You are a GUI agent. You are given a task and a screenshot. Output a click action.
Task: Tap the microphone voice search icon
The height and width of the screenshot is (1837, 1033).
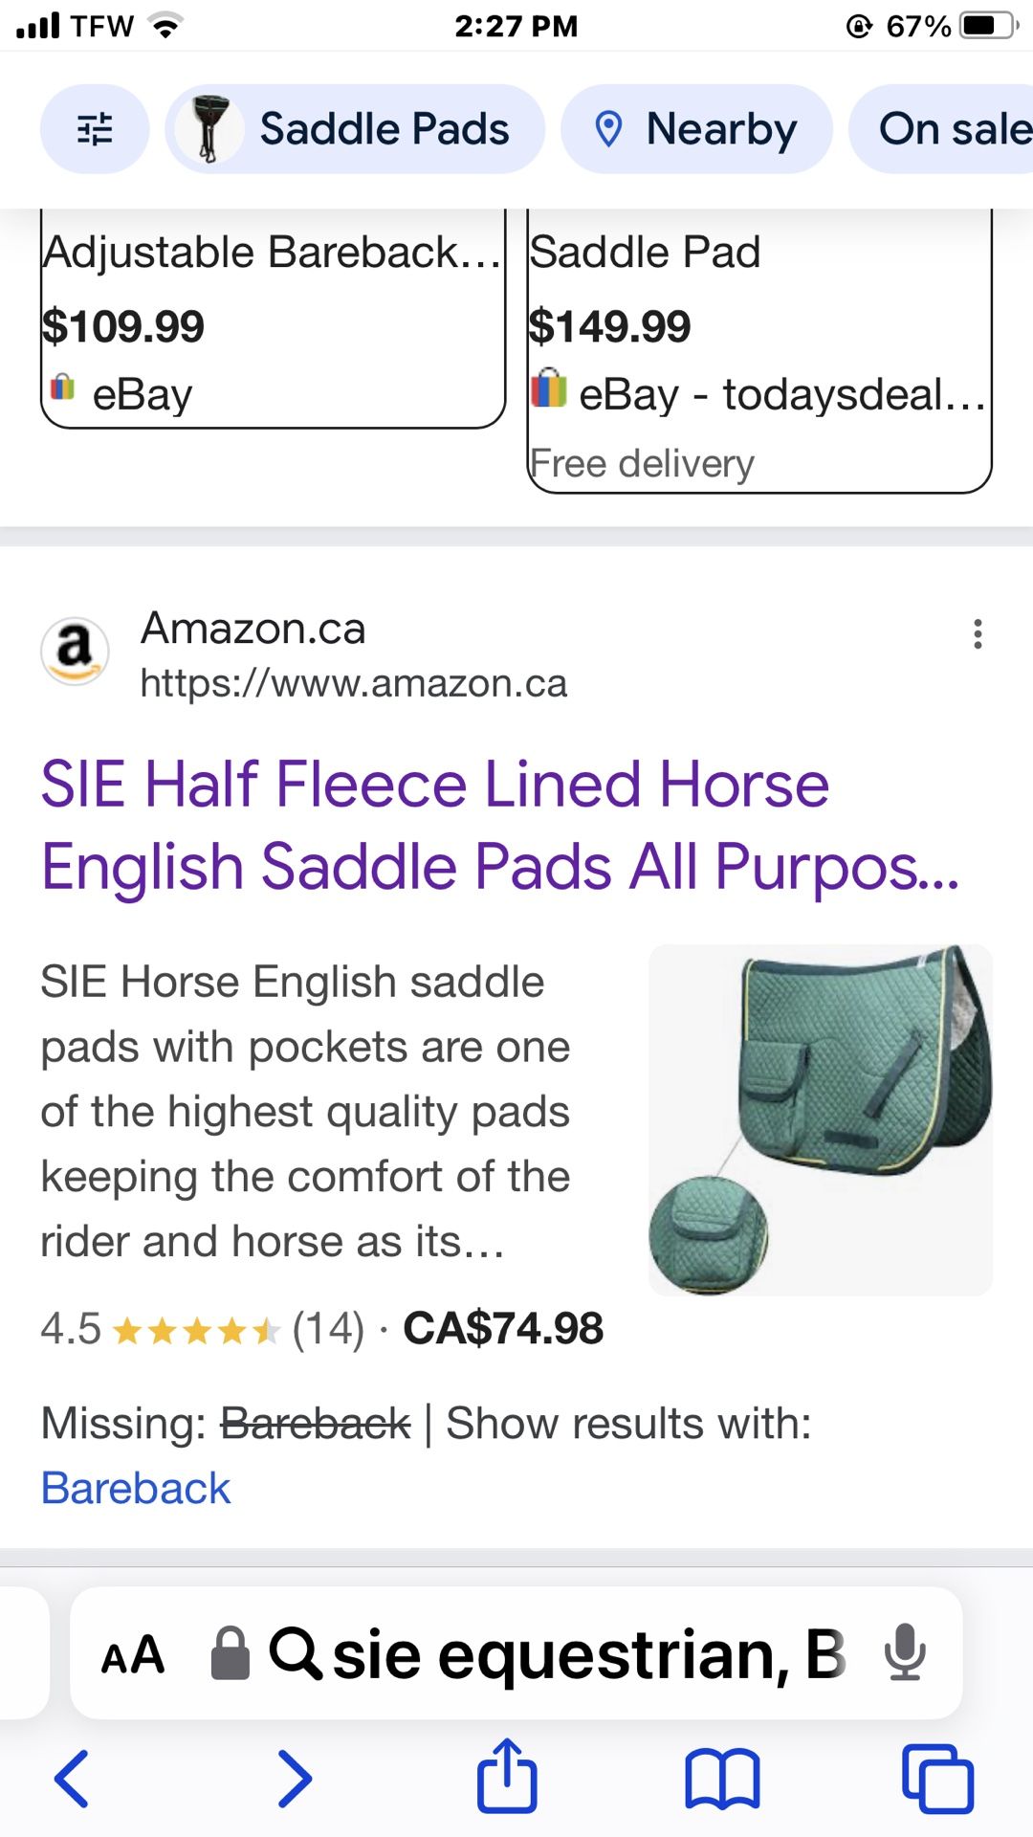pyautogui.click(x=903, y=1653)
